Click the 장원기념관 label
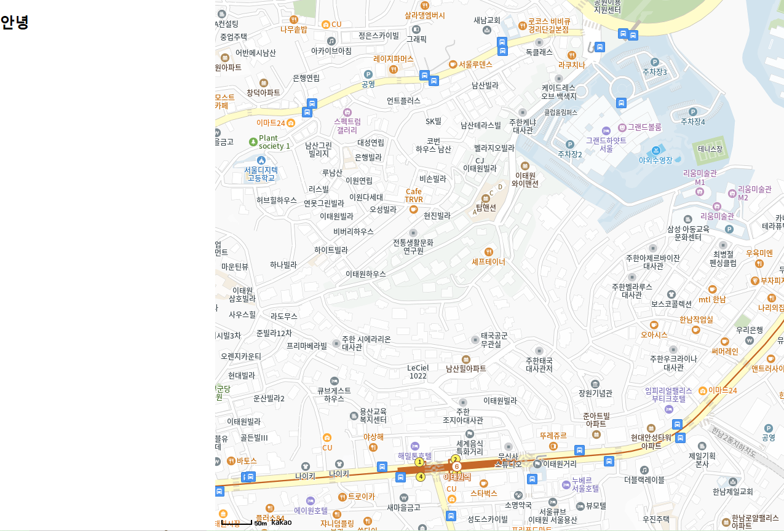This screenshot has height=531, width=784. point(595,393)
